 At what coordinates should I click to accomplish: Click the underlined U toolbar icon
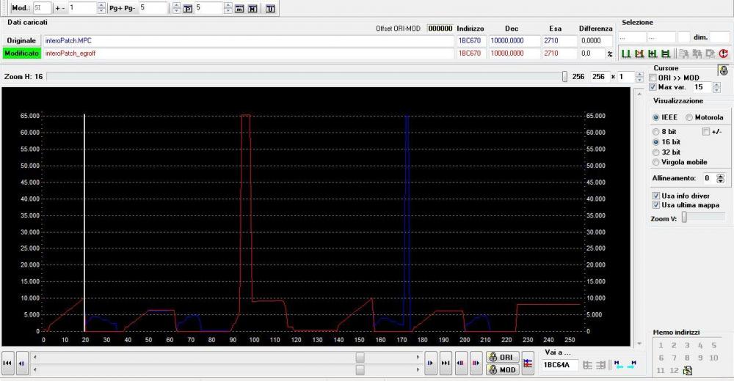[x=271, y=9]
